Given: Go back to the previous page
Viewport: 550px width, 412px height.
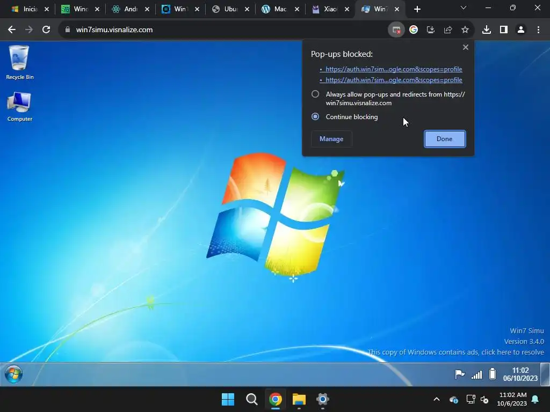Looking at the screenshot, I should tap(12, 30).
